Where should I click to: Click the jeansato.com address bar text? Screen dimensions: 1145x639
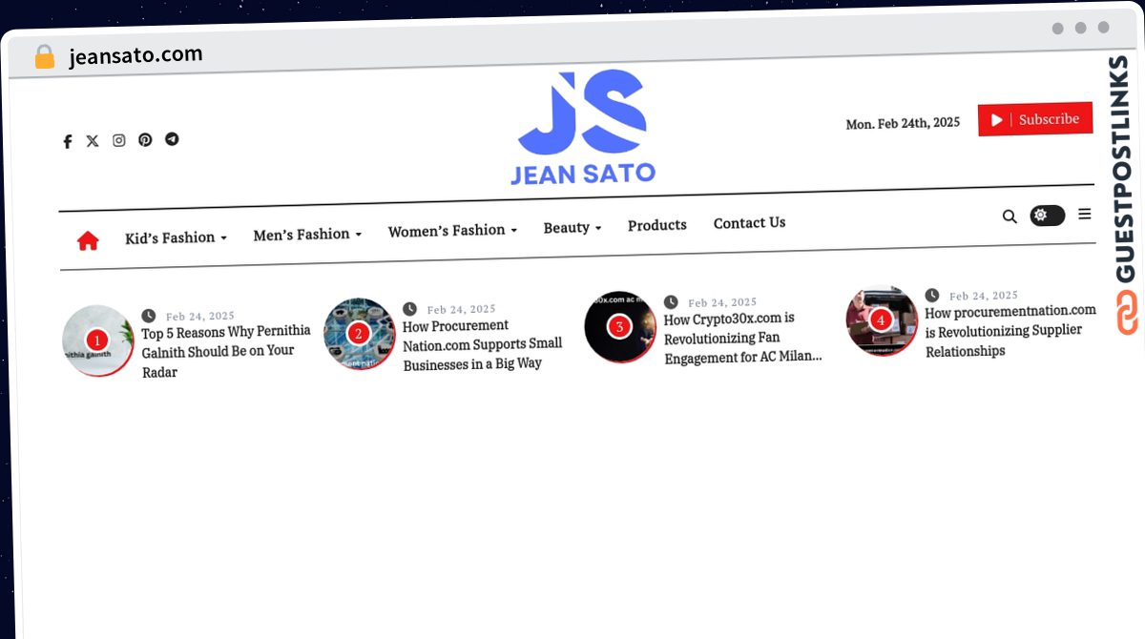pyautogui.click(x=135, y=55)
